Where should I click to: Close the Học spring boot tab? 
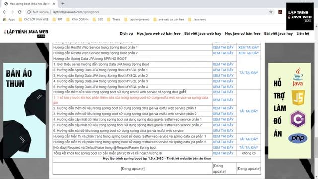pos(54,4)
